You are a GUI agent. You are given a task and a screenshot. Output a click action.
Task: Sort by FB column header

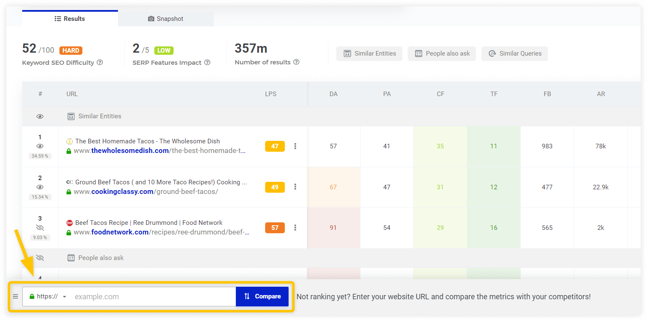[x=547, y=94]
